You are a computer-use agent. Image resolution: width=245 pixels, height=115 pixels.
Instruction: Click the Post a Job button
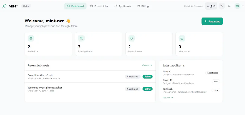(212, 21)
